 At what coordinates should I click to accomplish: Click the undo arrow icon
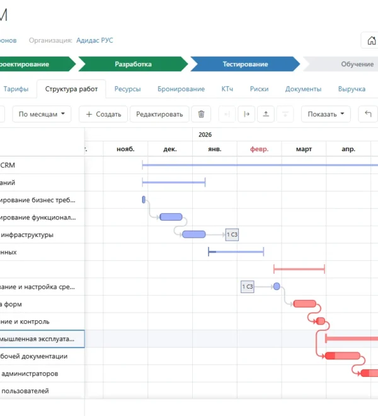click(x=368, y=114)
